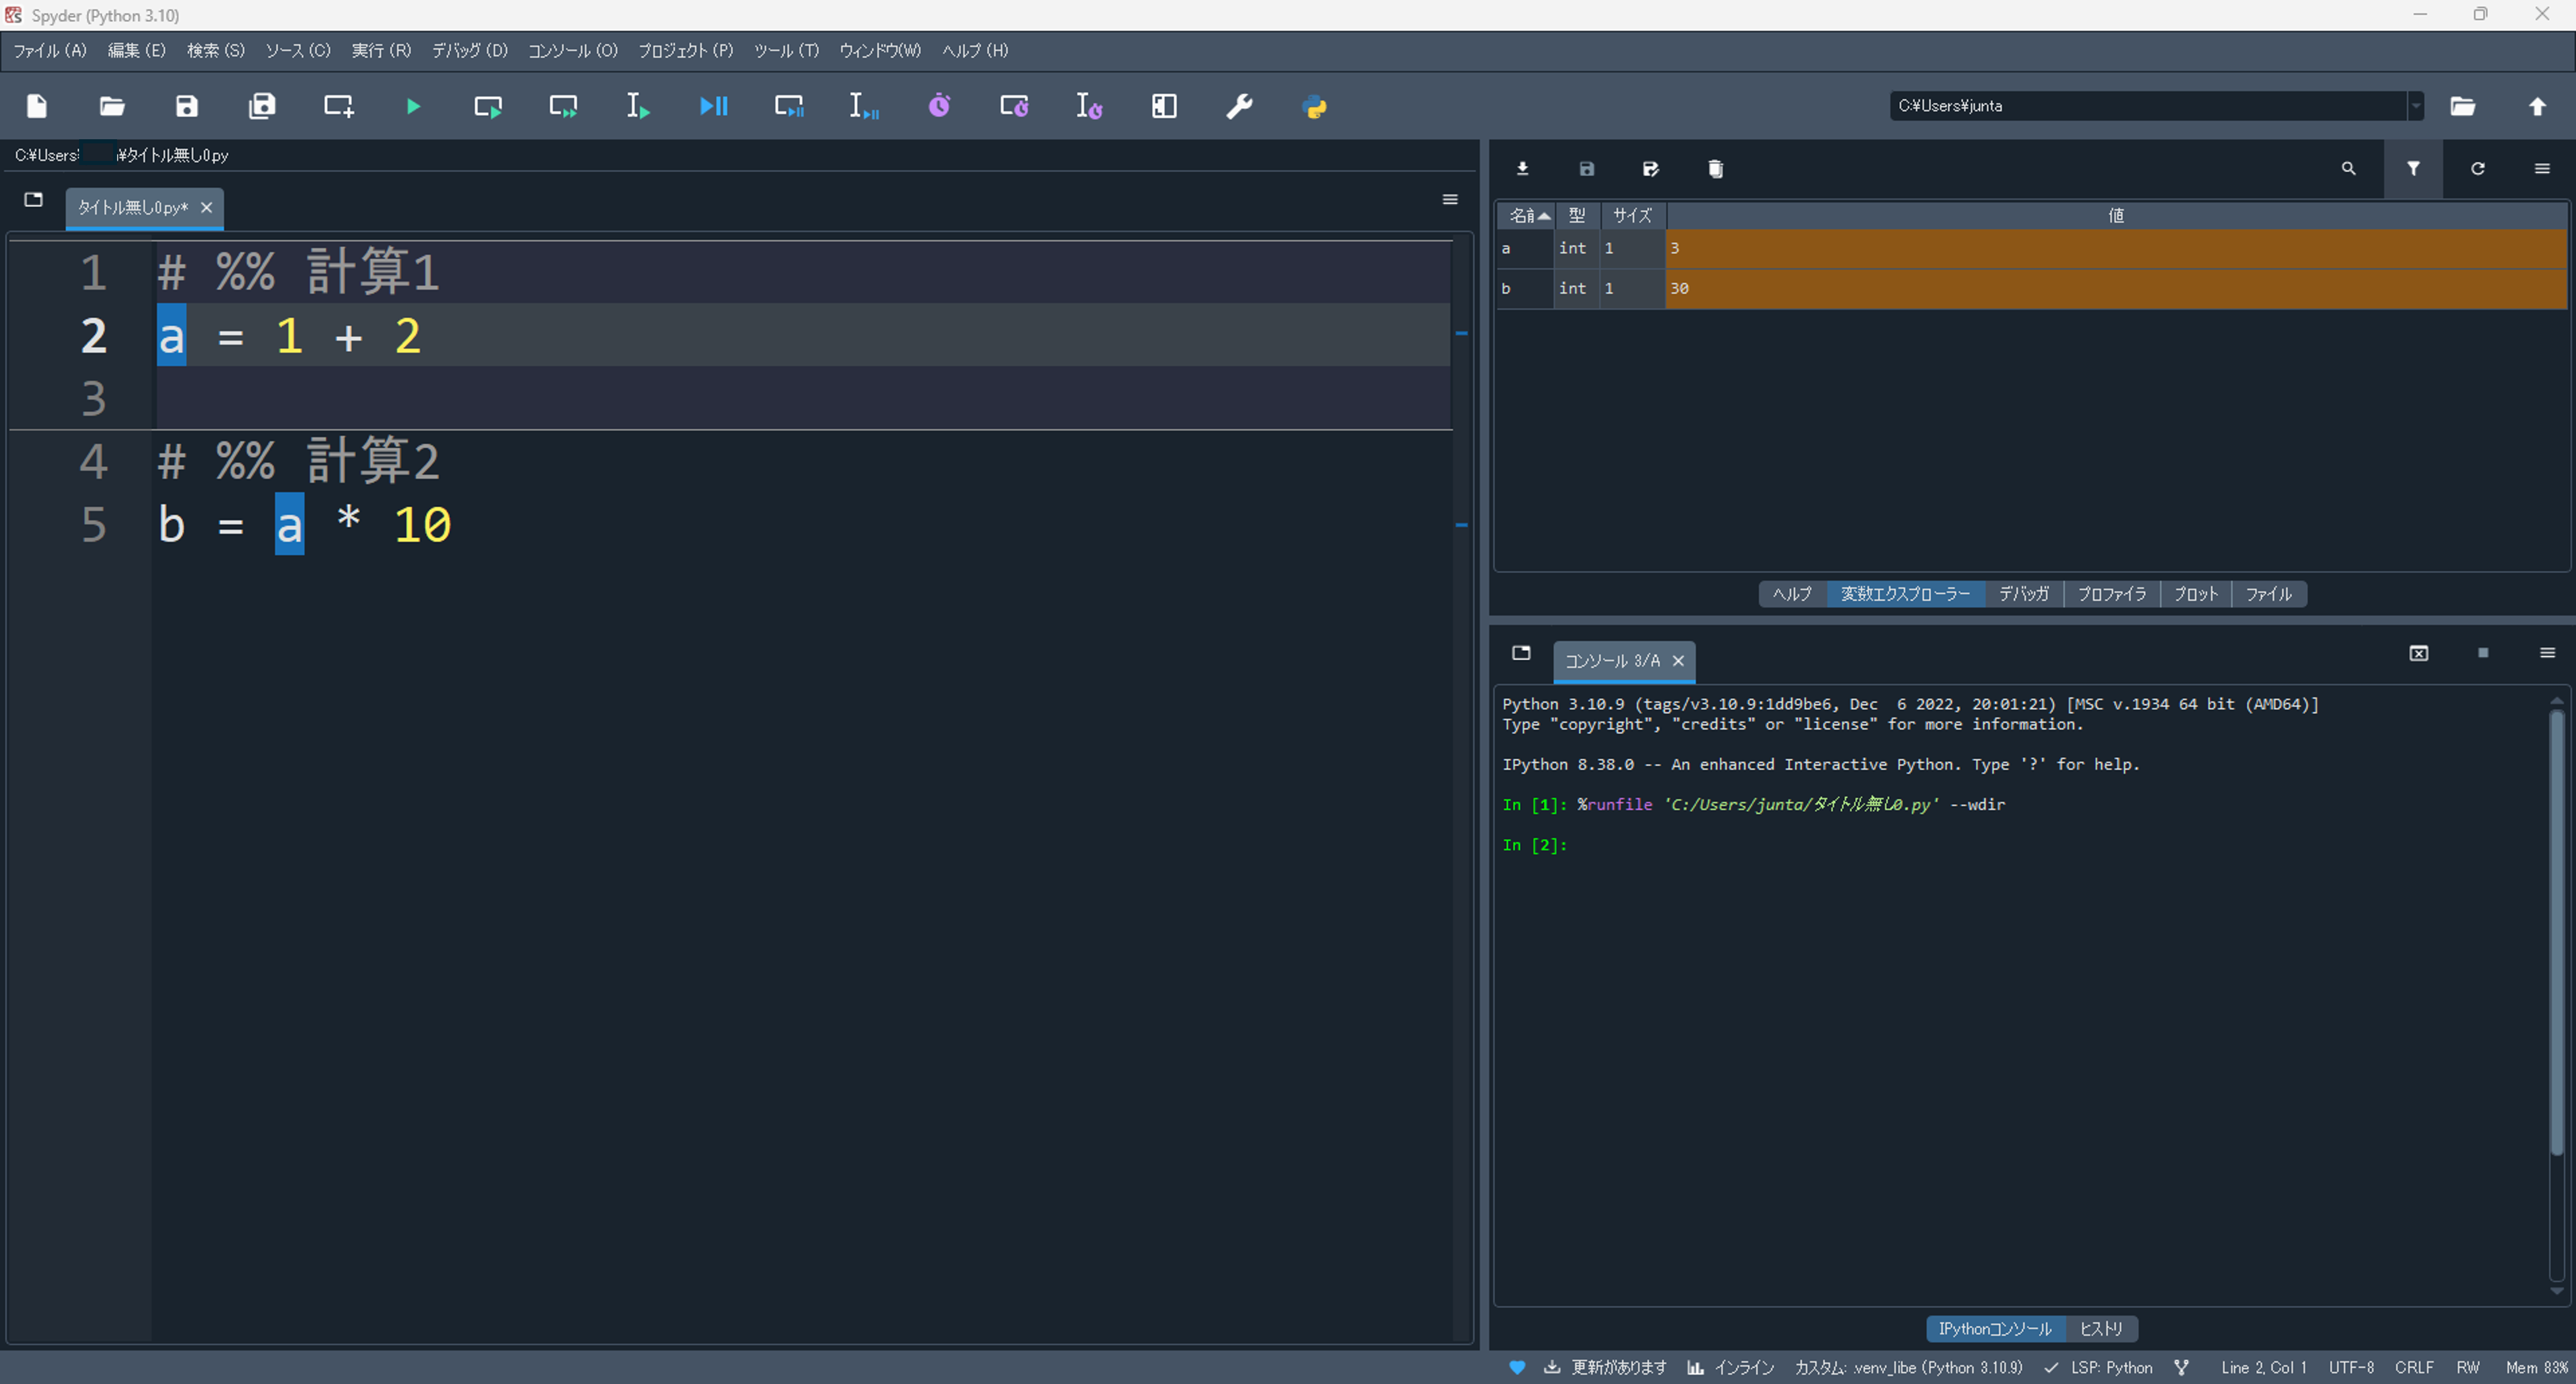Start debugging the file
This screenshot has width=2576, height=1384.
click(x=714, y=106)
